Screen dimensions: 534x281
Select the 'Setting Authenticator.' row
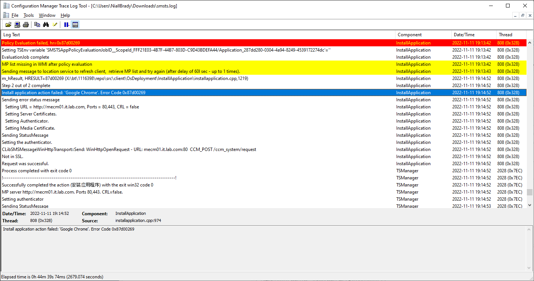click(264, 121)
